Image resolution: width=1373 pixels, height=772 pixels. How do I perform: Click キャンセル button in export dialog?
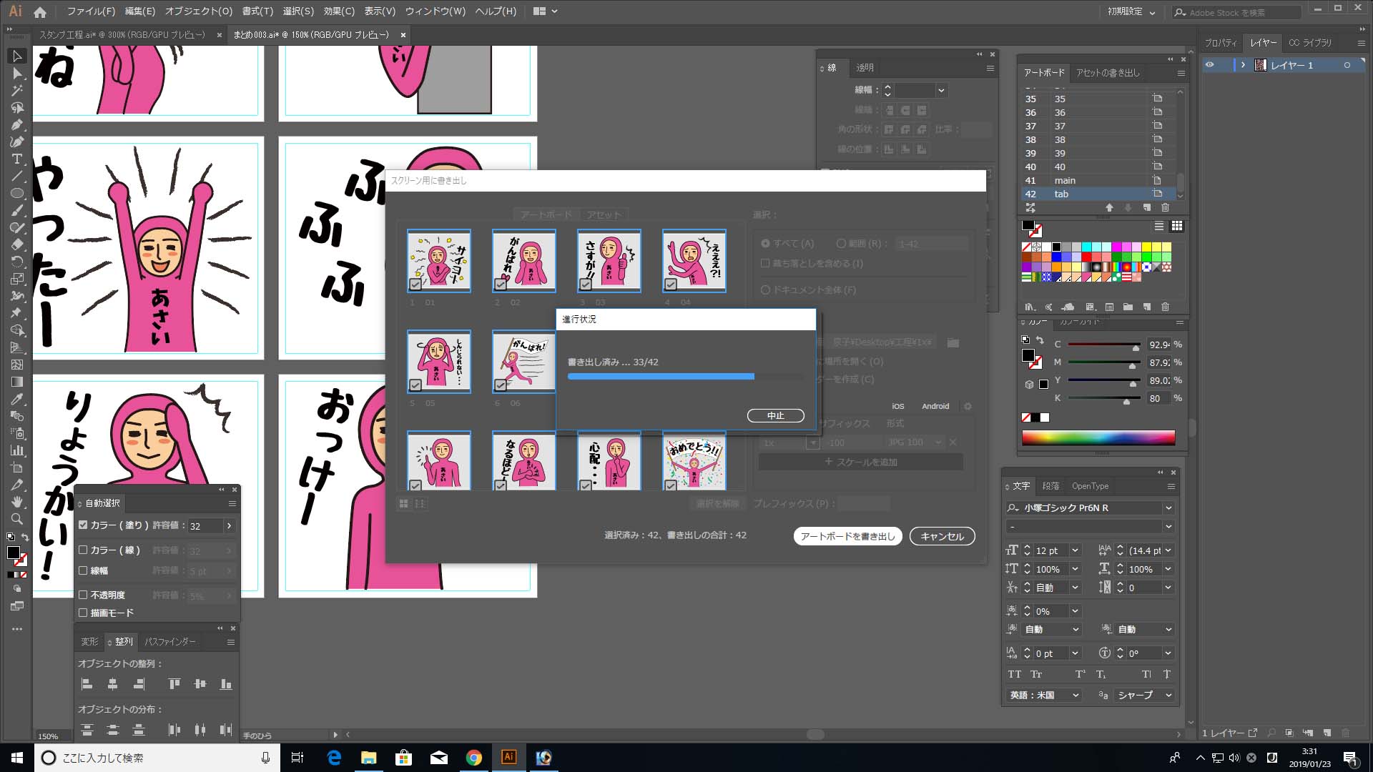[x=942, y=536]
